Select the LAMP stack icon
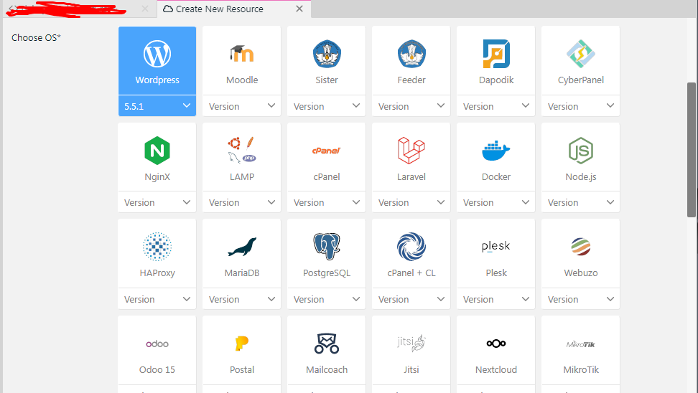The height and width of the screenshot is (393, 698). pos(242,150)
